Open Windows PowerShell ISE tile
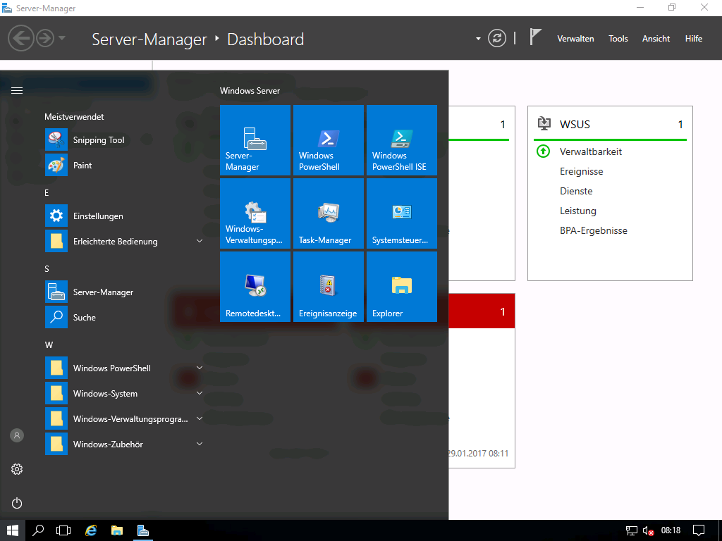The image size is (722, 541). click(401, 140)
